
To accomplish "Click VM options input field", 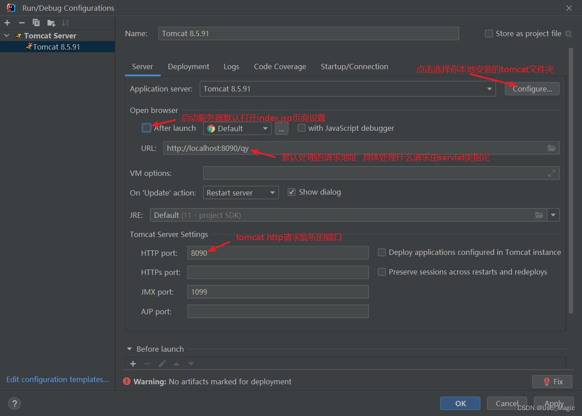I will click(x=381, y=173).
